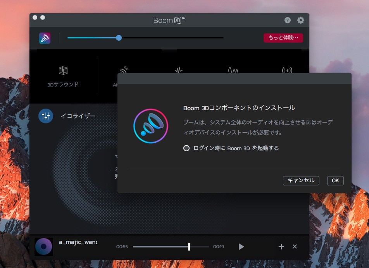Click the a_majic_wand track title
This screenshot has width=369, height=268.
tap(78, 242)
